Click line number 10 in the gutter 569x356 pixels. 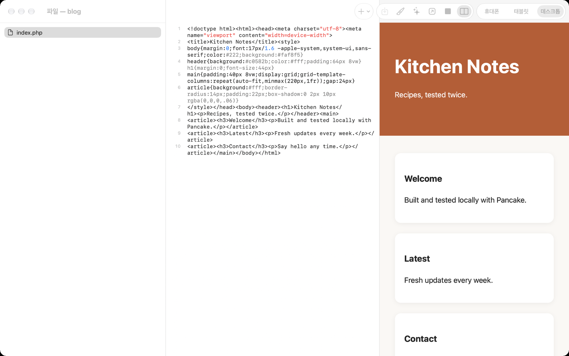click(x=178, y=146)
